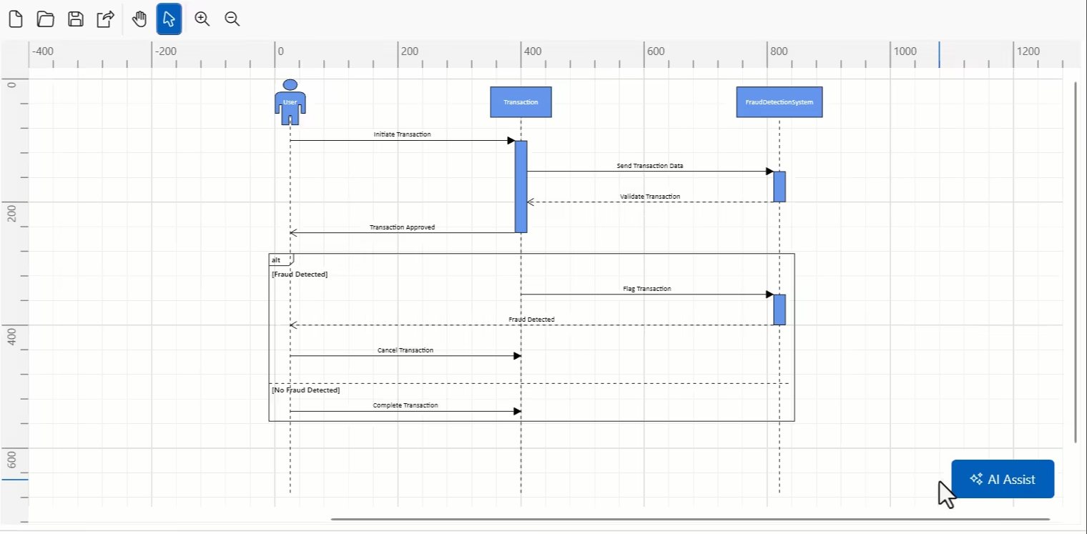Click the [No Fraud Detected] condition text
This screenshot has width=1087, height=534.
(x=306, y=390)
